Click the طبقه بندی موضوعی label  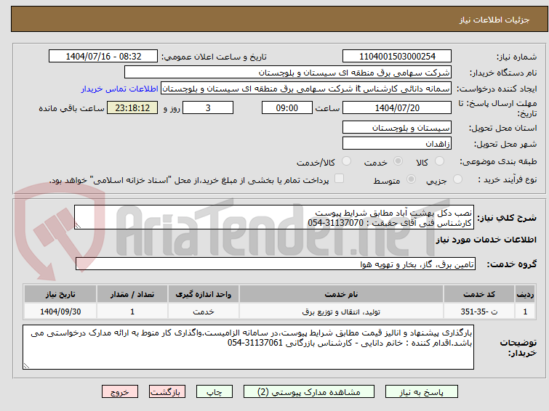(498, 161)
